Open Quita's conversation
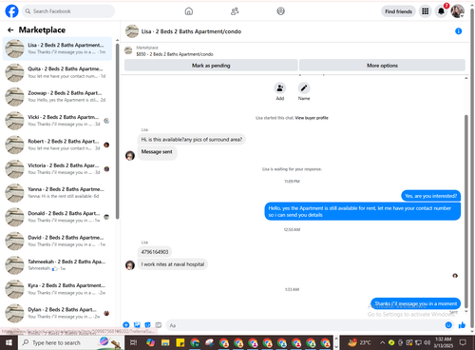Screen dimensions: 475x350 pyautogui.click(x=57, y=72)
